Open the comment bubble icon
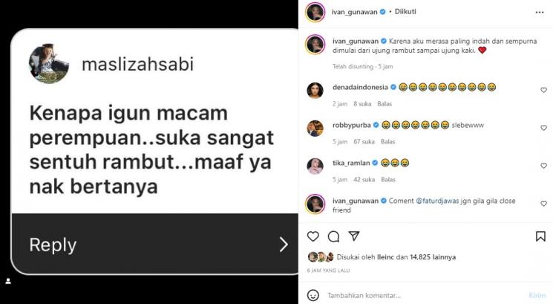Viewport: 553px width, 304px height. [x=333, y=236]
